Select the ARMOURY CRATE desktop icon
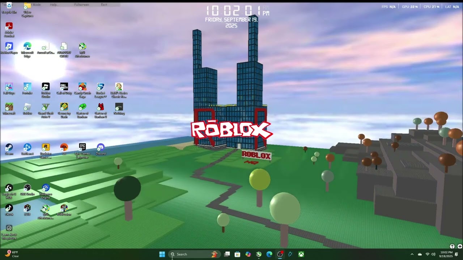The image size is (463, 260). pos(64,50)
